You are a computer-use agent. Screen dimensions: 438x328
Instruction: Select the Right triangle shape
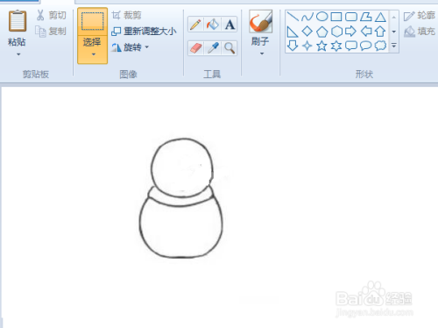click(x=293, y=32)
